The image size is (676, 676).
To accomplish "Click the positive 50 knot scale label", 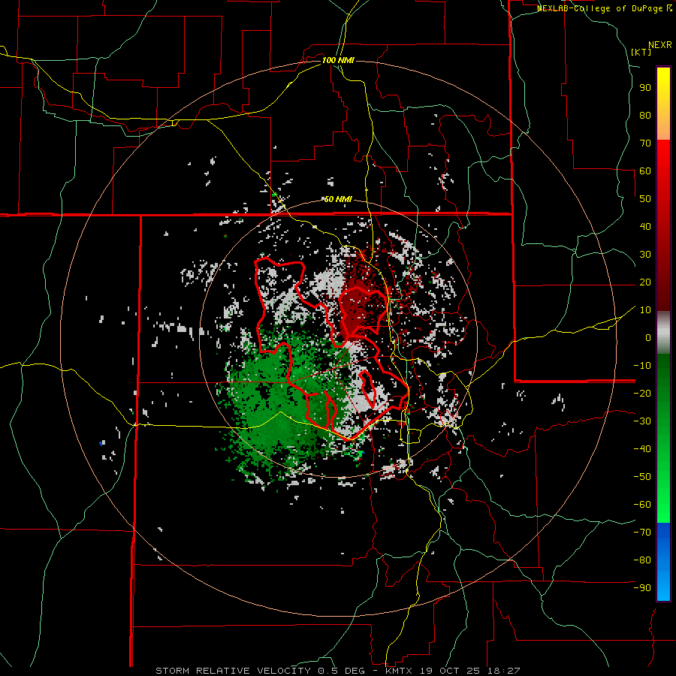I will pyautogui.click(x=645, y=199).
